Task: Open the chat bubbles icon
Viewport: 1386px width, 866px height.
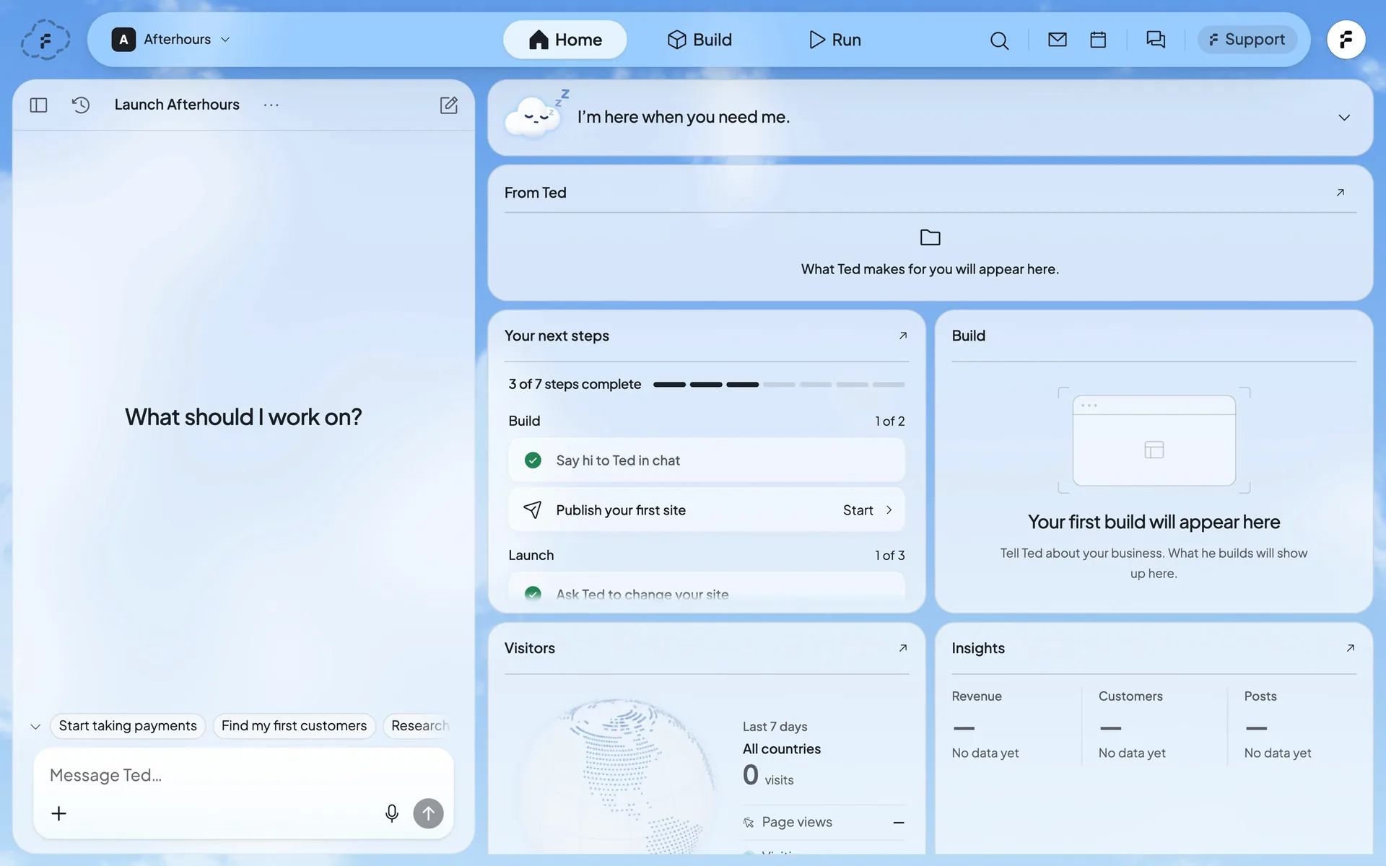Action: pos(1156,40)
